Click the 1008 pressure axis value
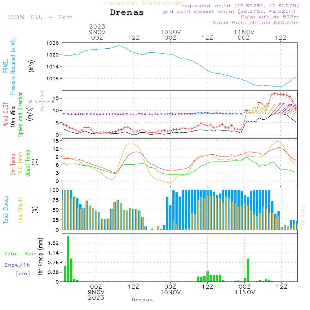Viewport: 310px width, 310px height. [x=53, y=79]
